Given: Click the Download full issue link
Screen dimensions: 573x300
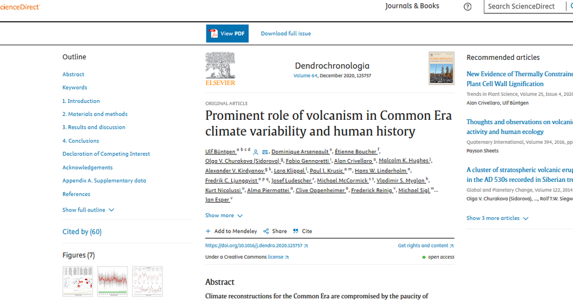Looking at the screenshot, I should 285,34.
